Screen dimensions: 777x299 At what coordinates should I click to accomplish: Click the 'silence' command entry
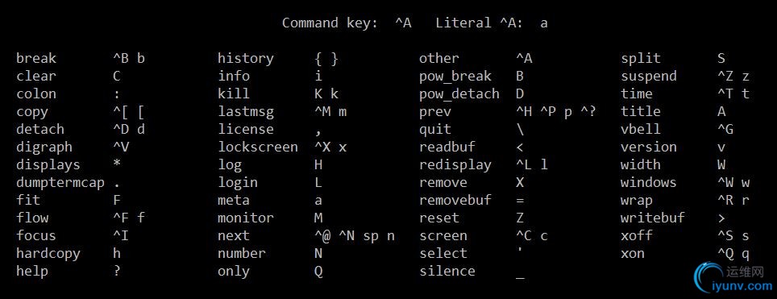pyautogui.click(x=447, y=272)
